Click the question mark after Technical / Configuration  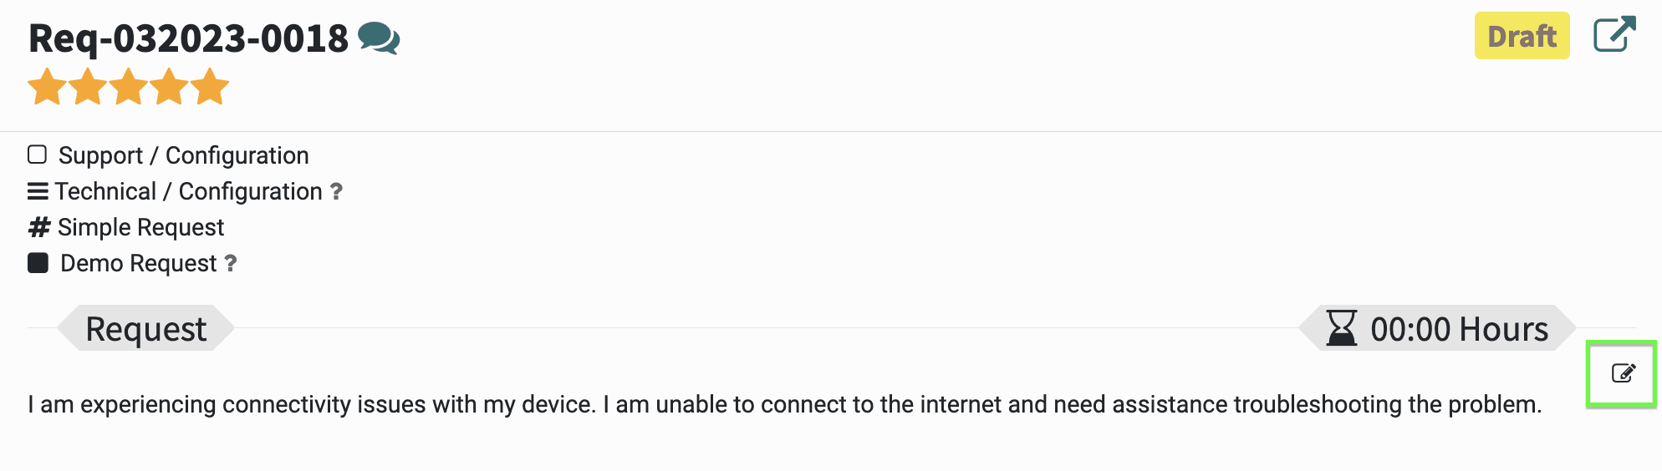click(x=336, y=191)
